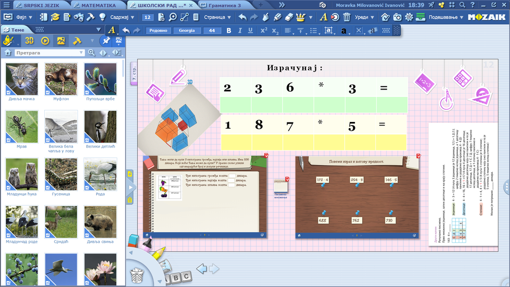Open the Подешавање dropdown menu
This screenshot has width=510, height=287.
click(446, 17)
